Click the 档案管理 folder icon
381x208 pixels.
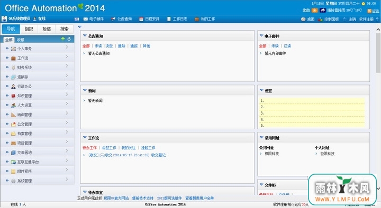coord(13,134)
